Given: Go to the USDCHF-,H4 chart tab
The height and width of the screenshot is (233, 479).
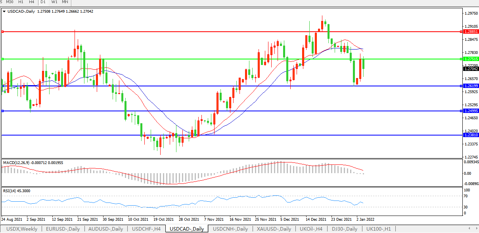Looking at the screenshot, I should click(x=146, y=229).
